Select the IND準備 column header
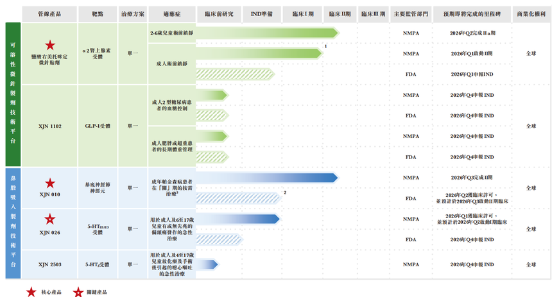 (262, 14)
